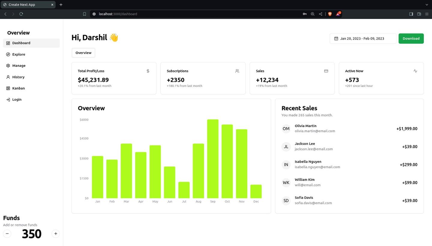Open the Brave wallet icon

tap(419, 14)
